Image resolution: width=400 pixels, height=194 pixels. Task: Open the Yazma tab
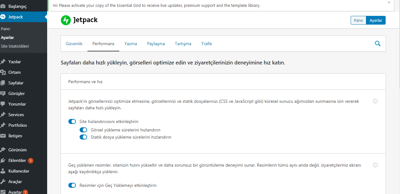click(x=131, y=44)
